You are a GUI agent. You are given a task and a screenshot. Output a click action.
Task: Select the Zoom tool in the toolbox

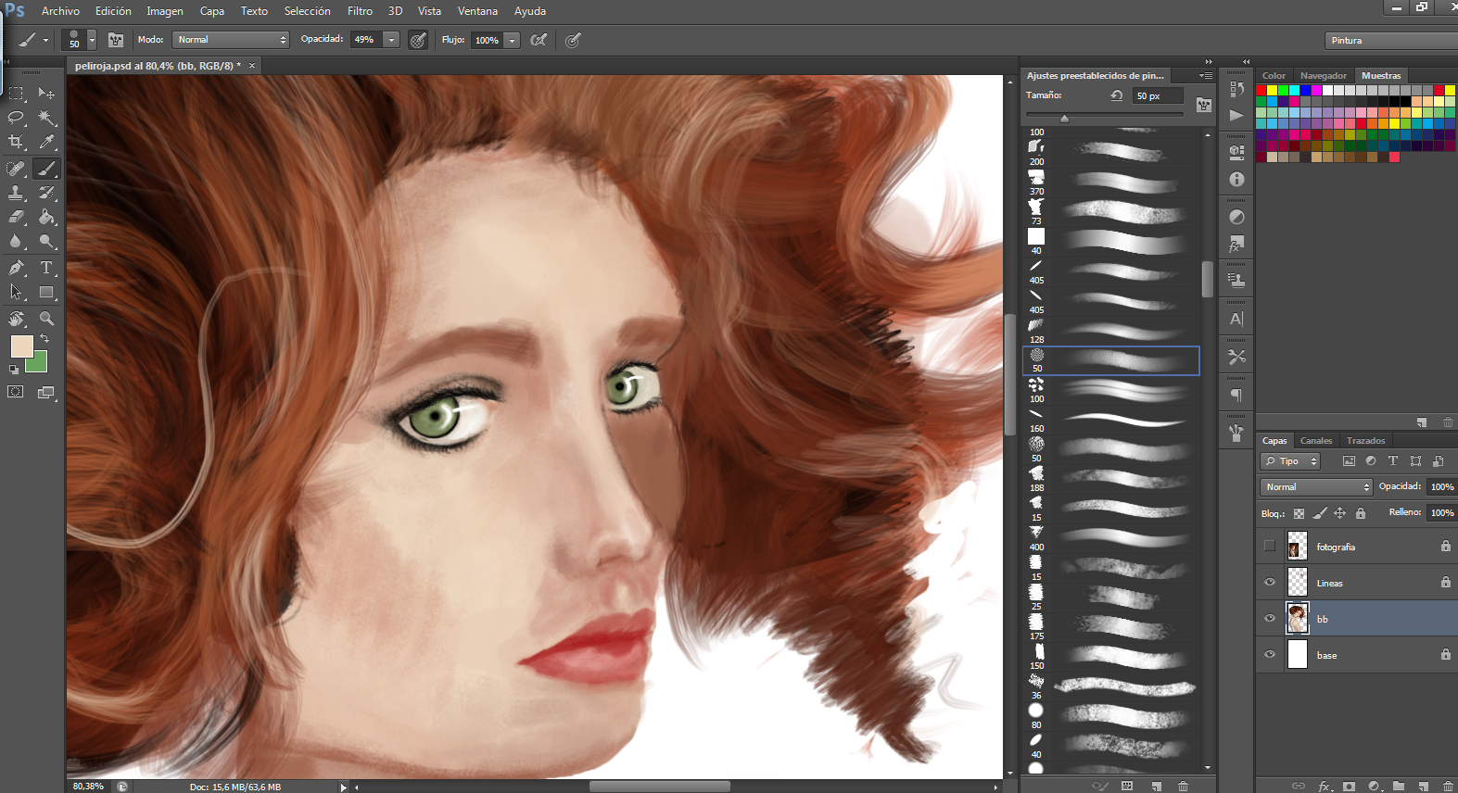point(46,319)
